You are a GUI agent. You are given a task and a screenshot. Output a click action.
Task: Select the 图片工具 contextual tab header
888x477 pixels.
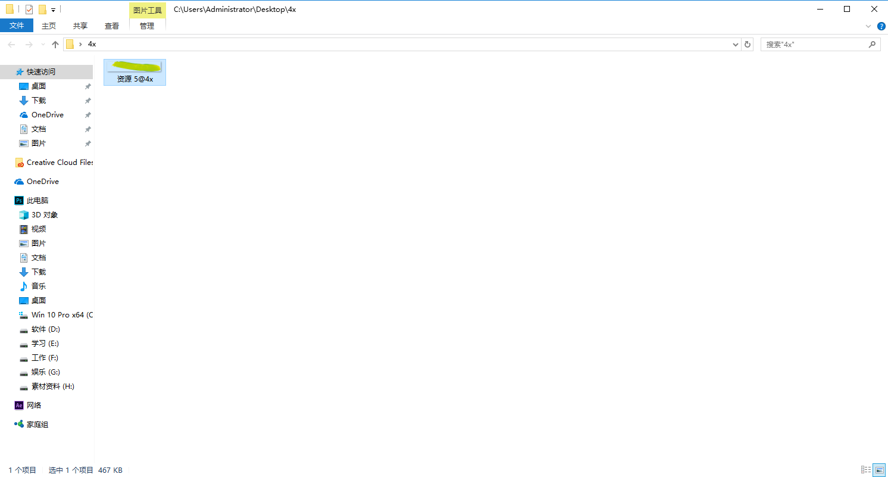(148, 10)
